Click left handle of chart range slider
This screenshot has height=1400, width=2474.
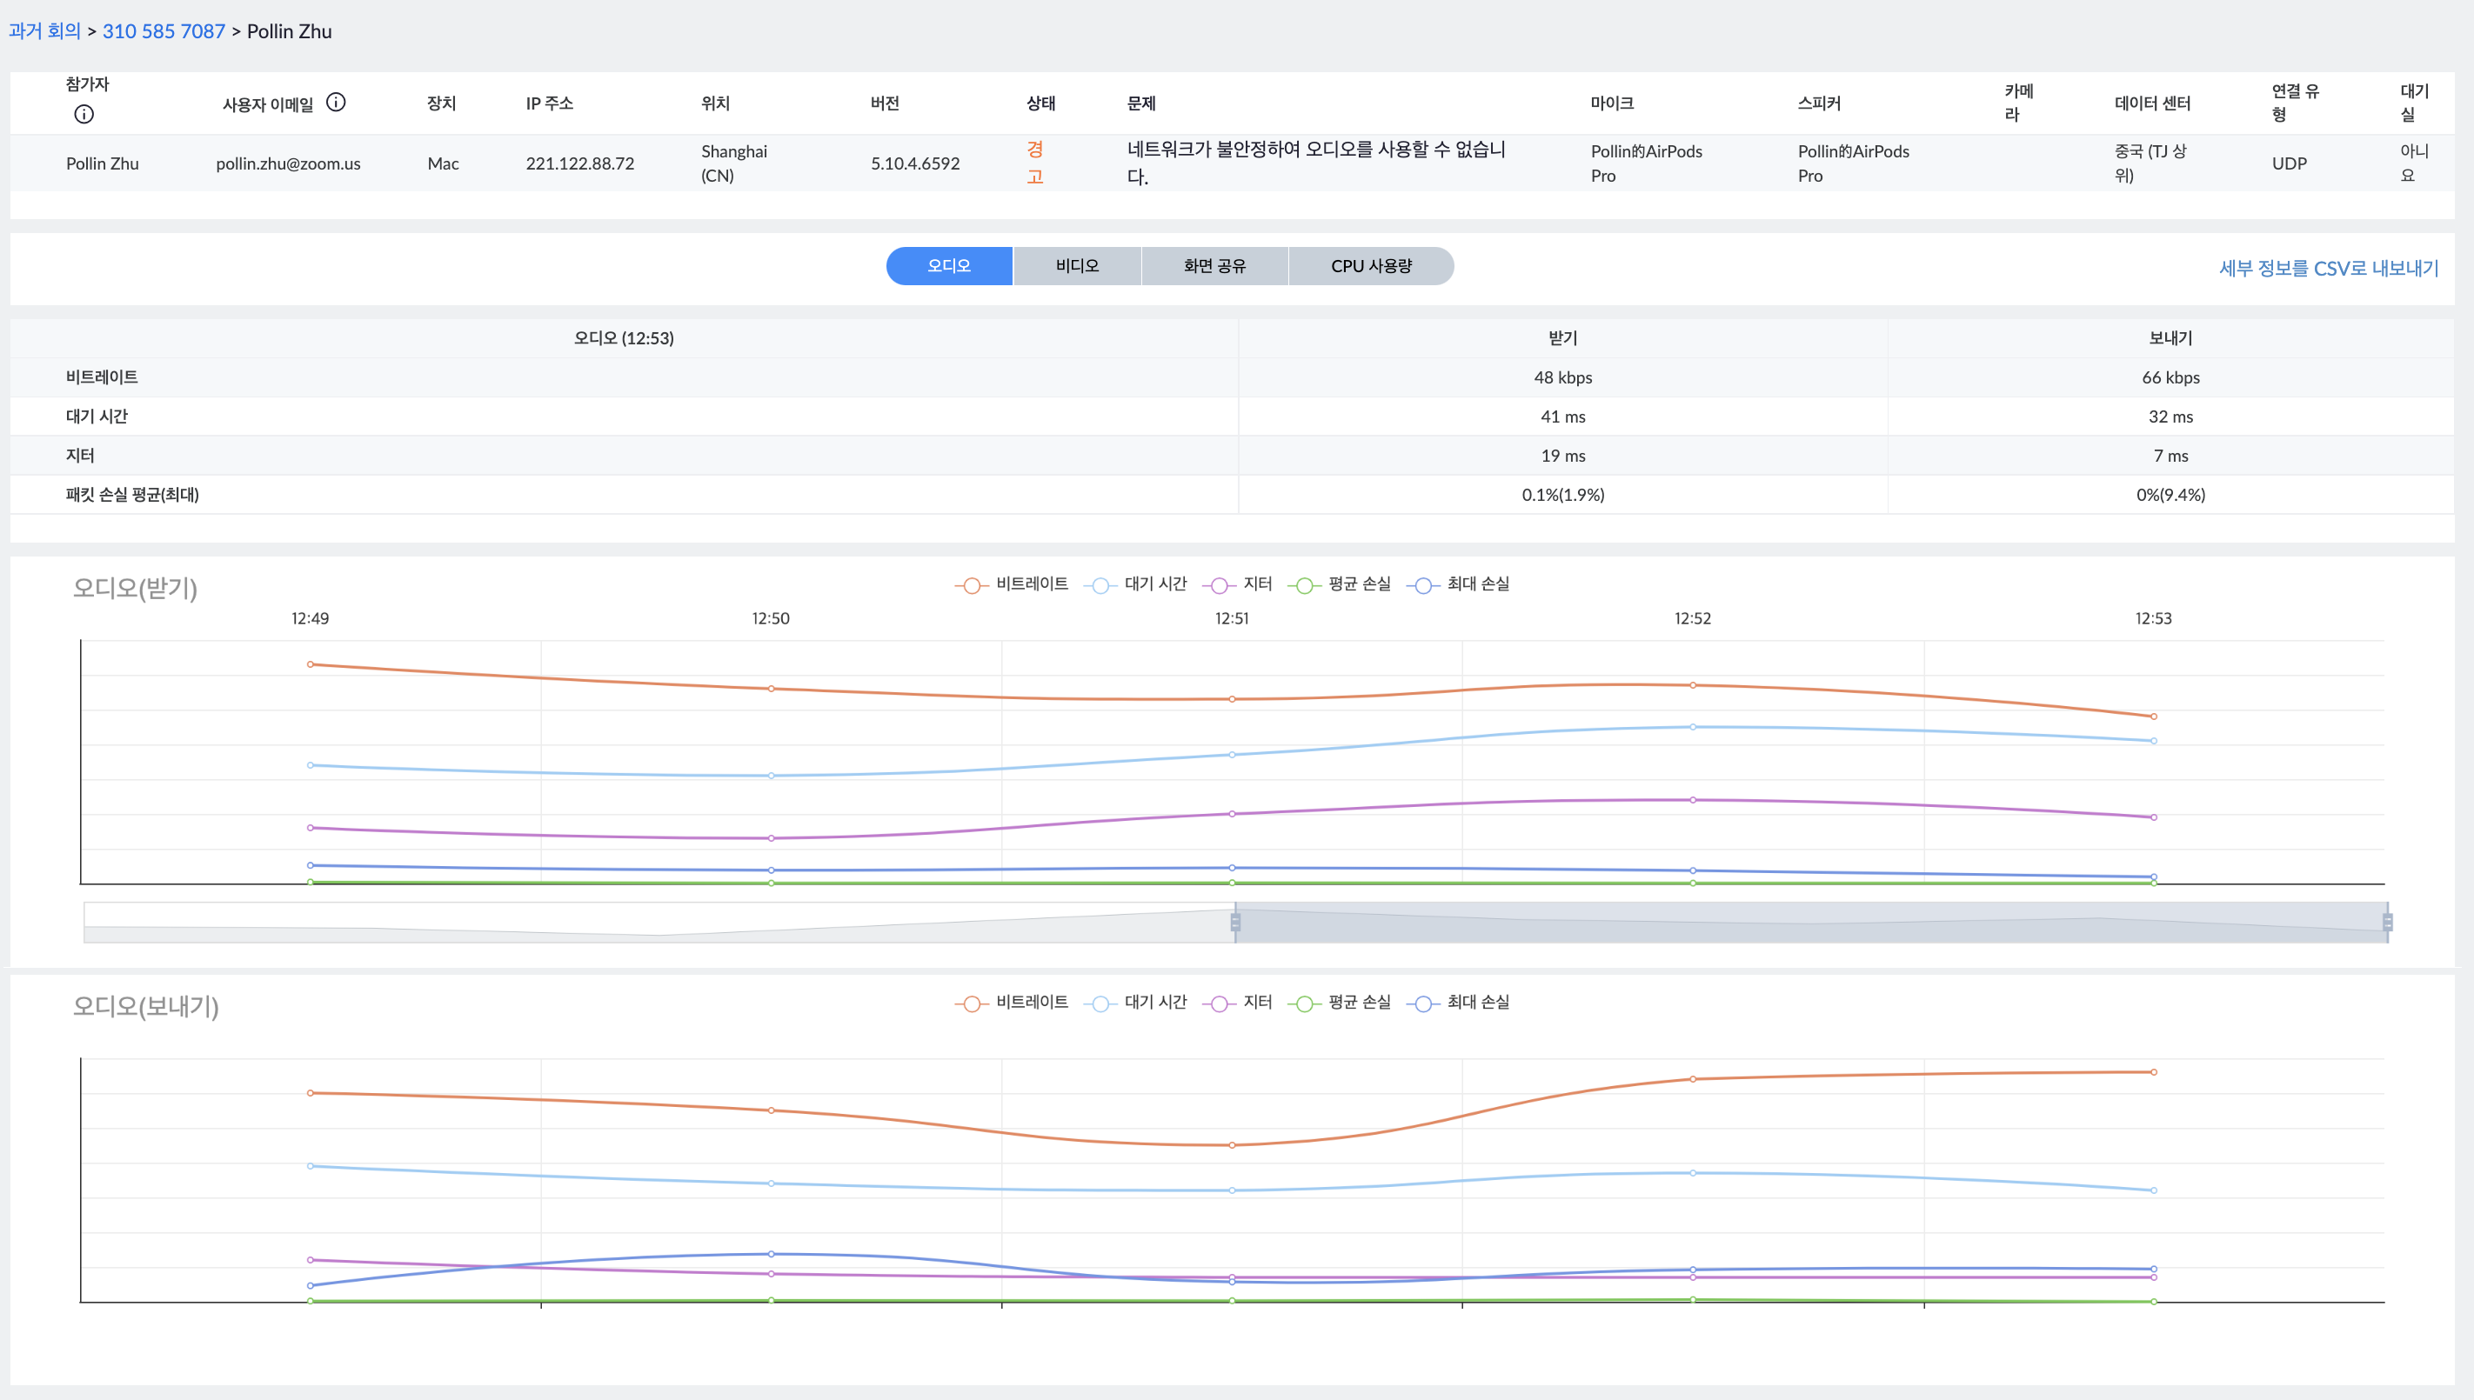tap(1235, 922)
